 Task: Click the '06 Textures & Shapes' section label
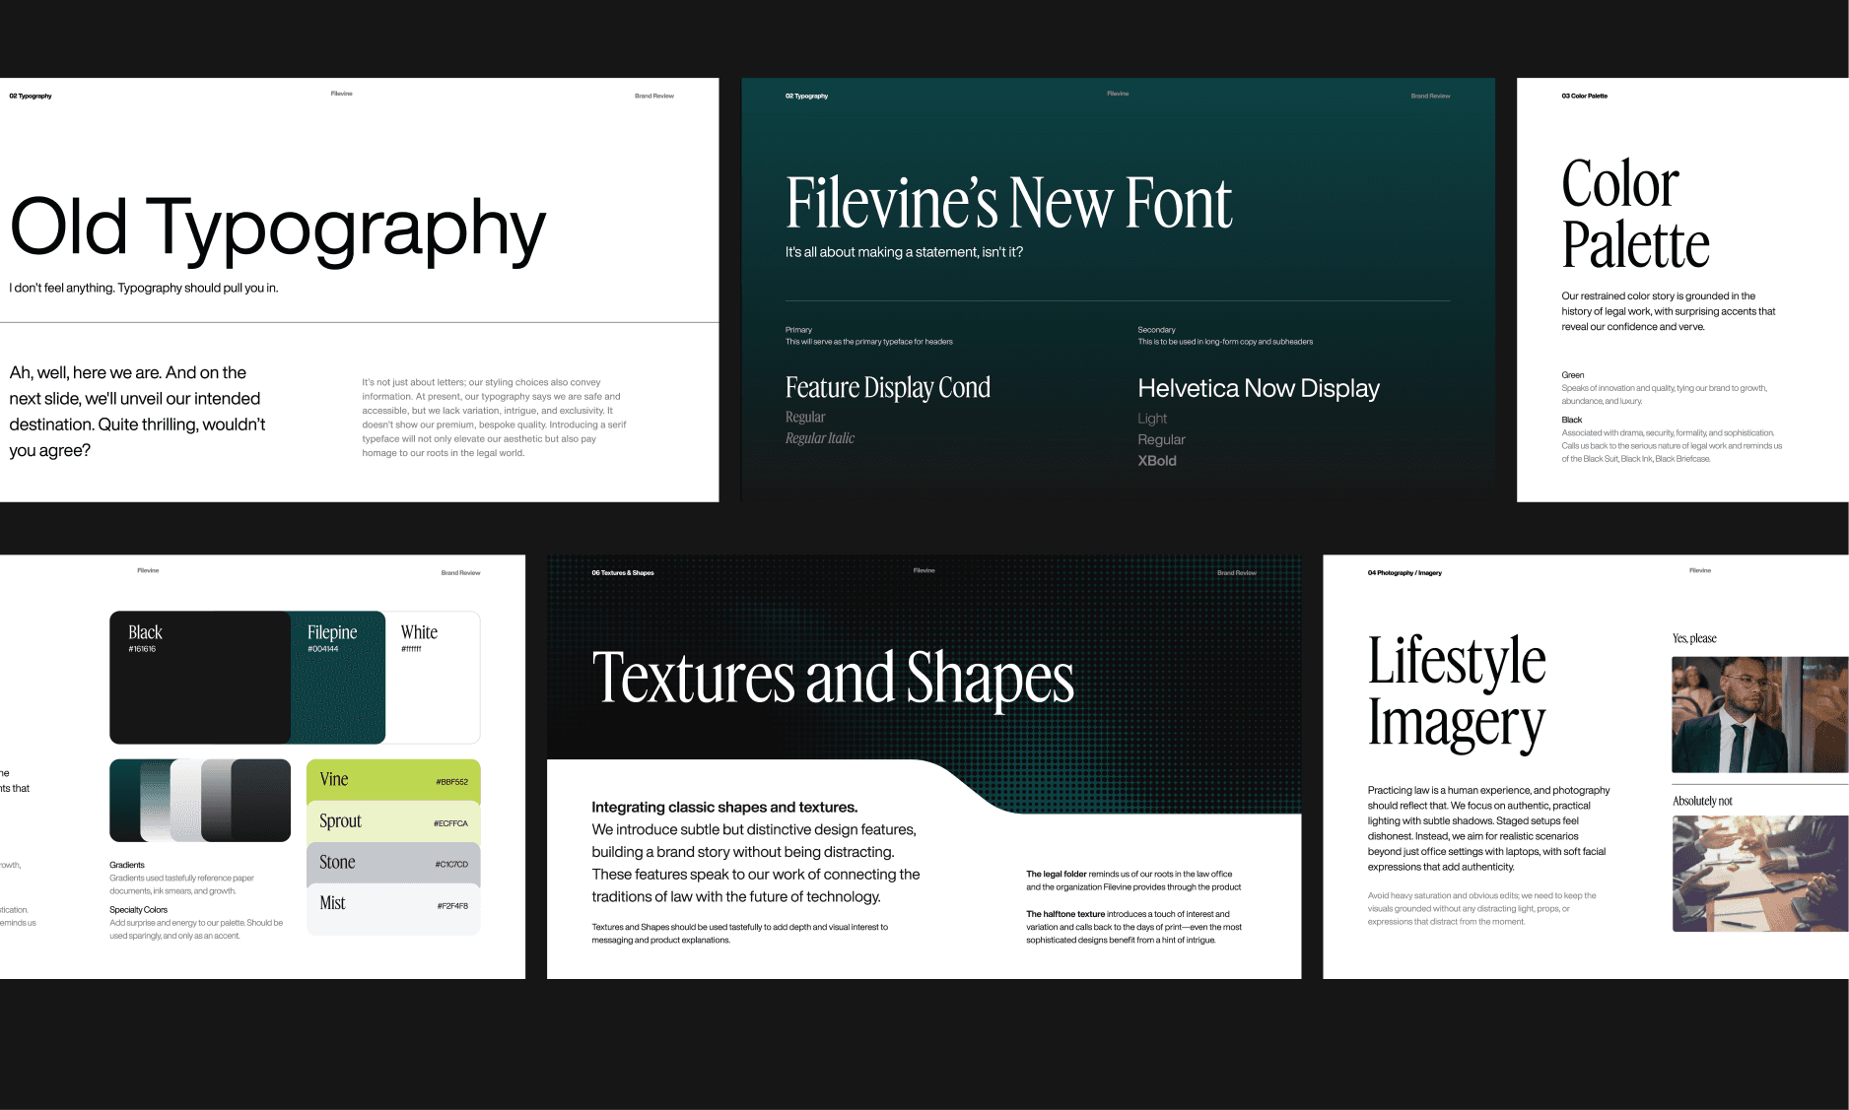pos(623,573)
